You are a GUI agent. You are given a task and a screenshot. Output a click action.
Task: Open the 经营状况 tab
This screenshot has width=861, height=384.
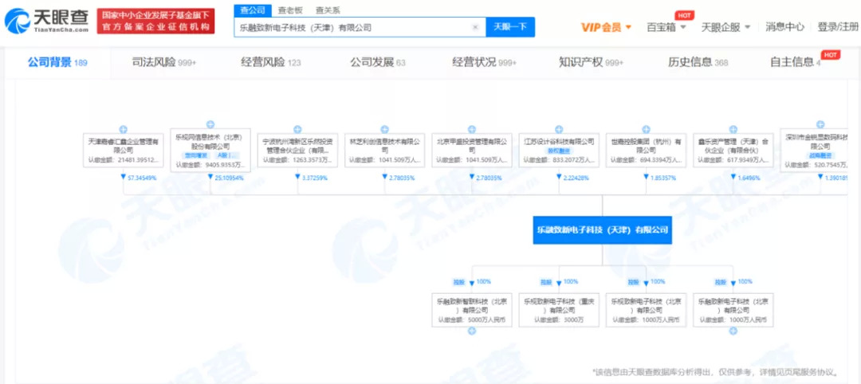(x=485, y=62)
